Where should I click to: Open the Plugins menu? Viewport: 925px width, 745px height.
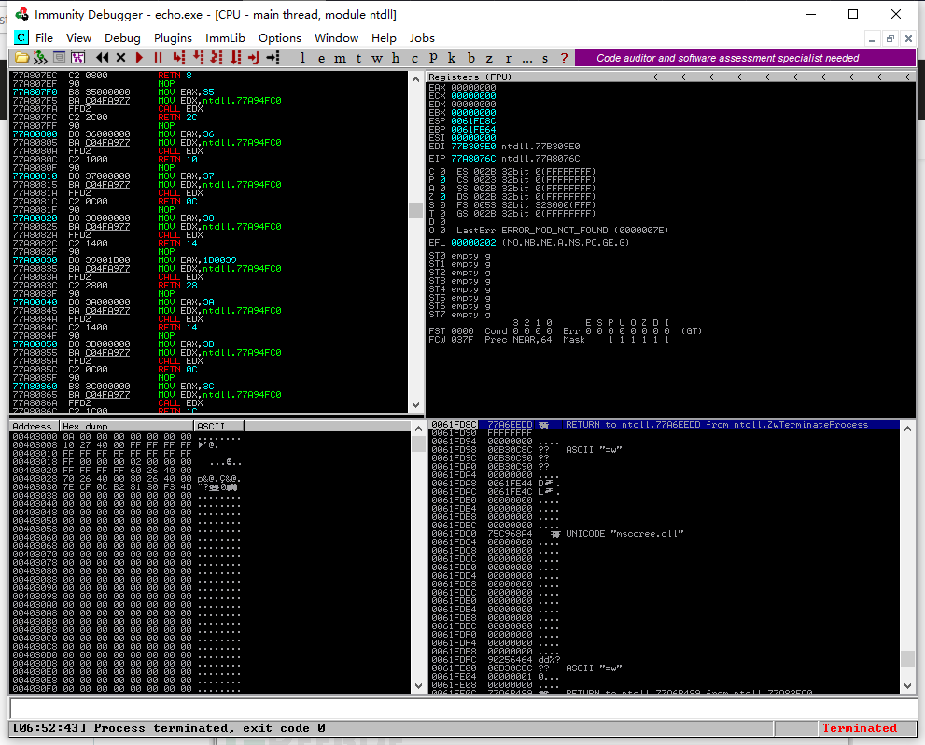coord(173,37)
